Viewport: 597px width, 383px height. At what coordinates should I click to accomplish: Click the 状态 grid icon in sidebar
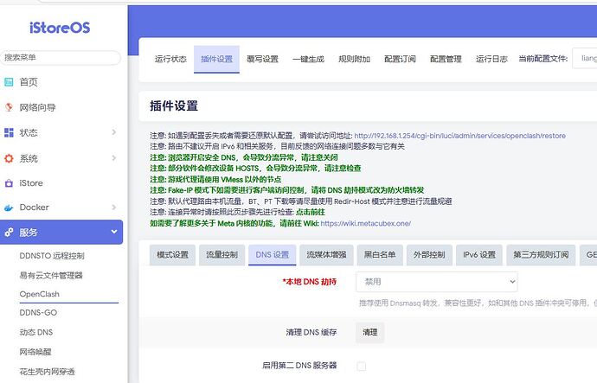tap(10, 133)
